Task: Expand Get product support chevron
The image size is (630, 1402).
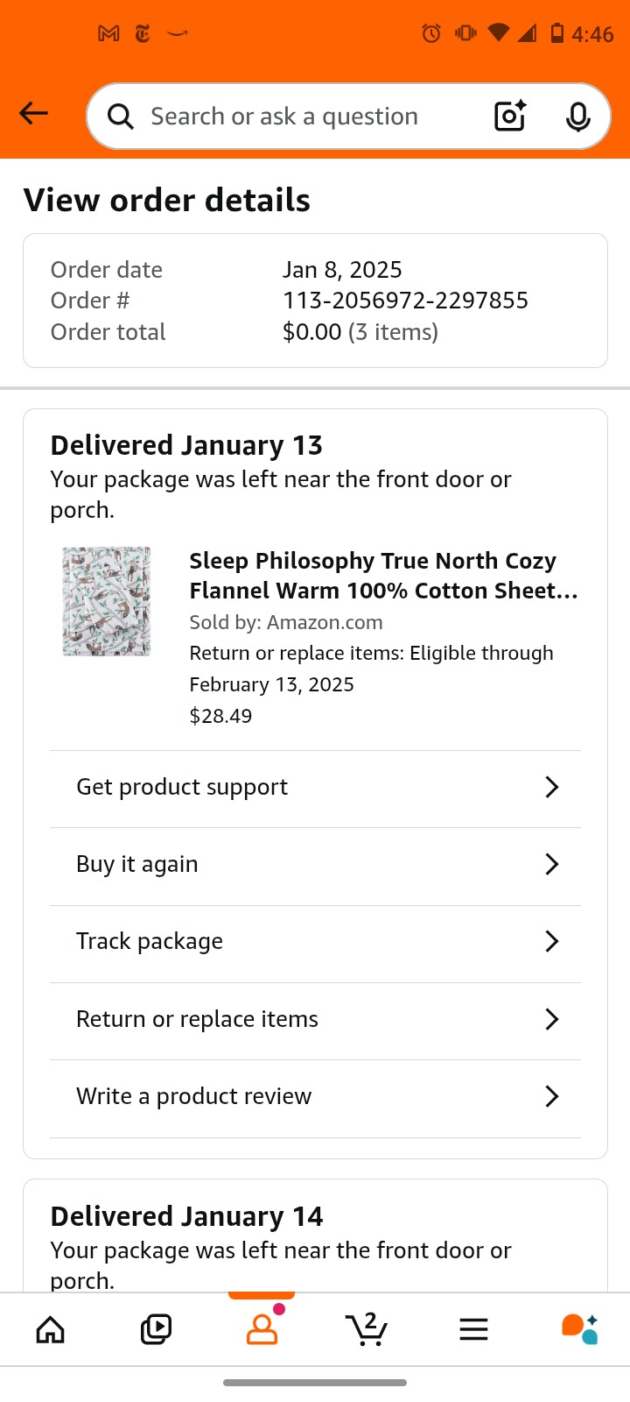Action: [x=552, y=787]
